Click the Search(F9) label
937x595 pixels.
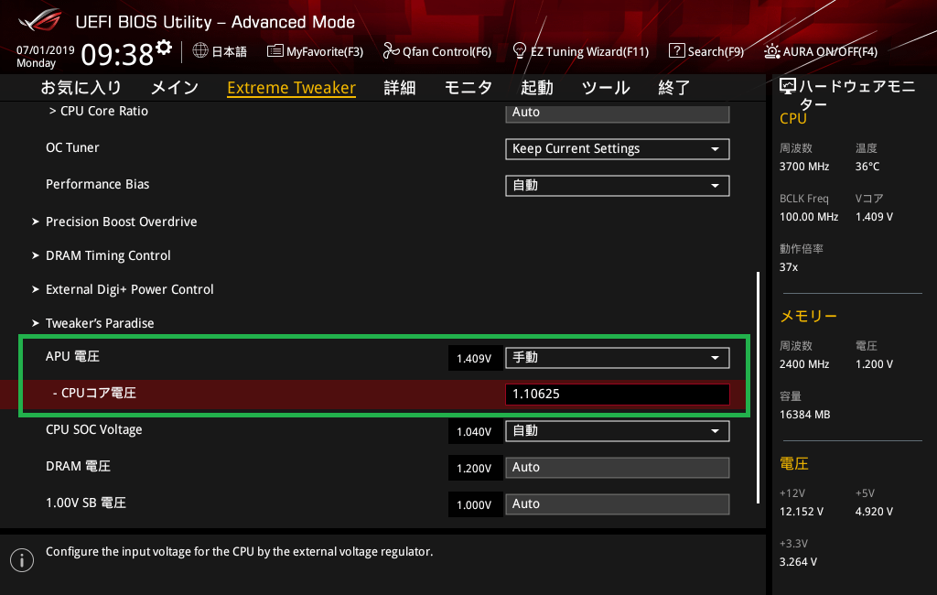click(716, 52)
